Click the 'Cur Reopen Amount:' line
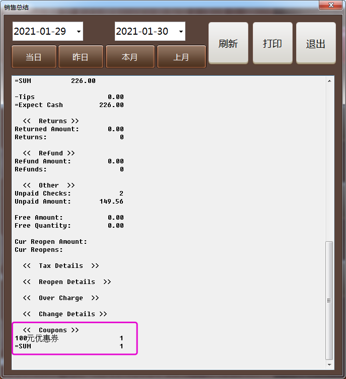346x379 pixels. (x=51, y=242)
